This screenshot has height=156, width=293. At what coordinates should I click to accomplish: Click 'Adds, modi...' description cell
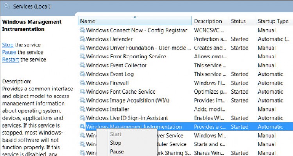(209, 109)
